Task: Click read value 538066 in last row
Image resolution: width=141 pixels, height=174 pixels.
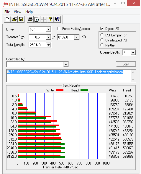Action: tap(128, 157)
